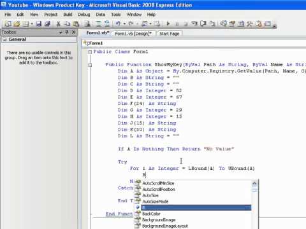Switch to the Form1.vb* code tab
Image resolution: width=306 pixels, height=229 pixels.
[98, 33]
